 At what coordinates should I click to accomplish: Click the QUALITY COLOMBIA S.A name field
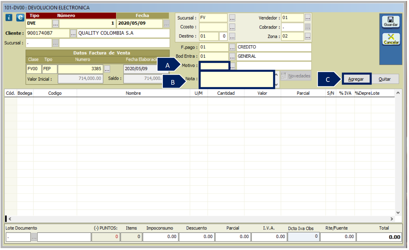coord(123,33)
